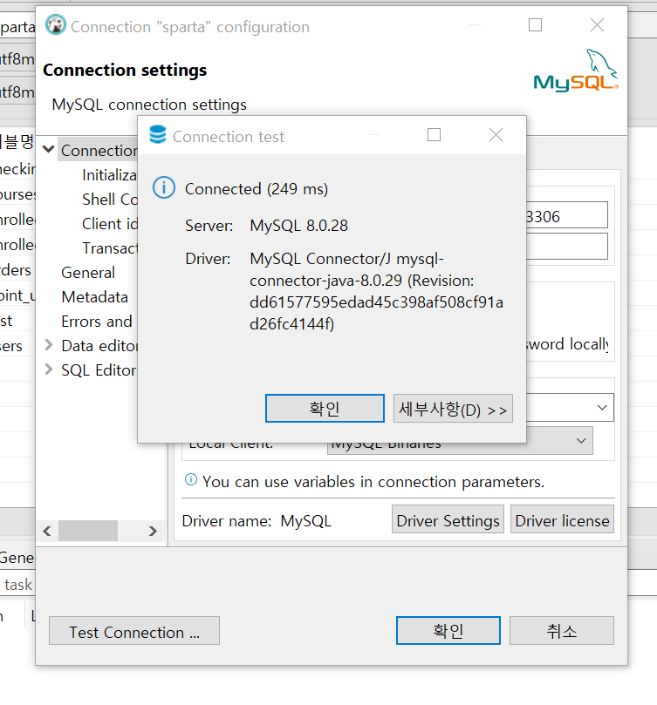Viewport: 657px width, 705px height.
Task: Click Driver name: MySQL label
Action: (x=257, y=520)
